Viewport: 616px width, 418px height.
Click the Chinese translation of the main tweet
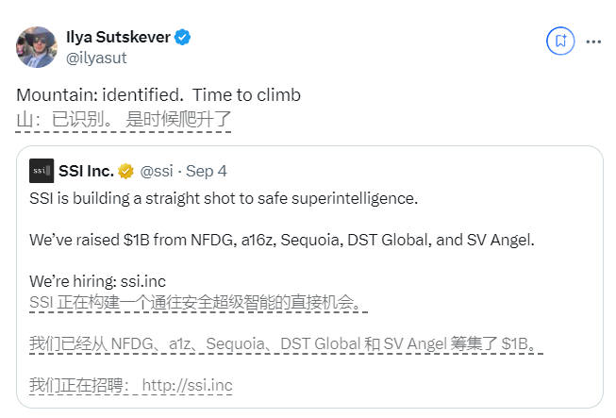tap(124, 120)
